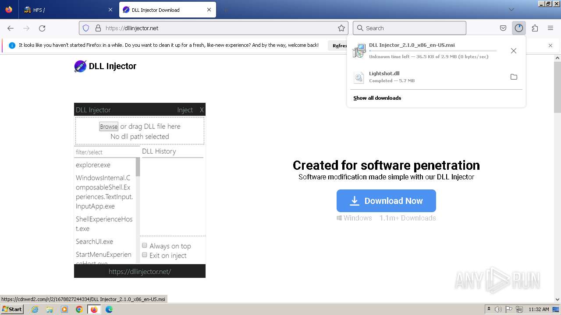Screen dimensions: 561x315
Task: Launch Internet Explorer from taskbar
Action: tap(35, 309)
